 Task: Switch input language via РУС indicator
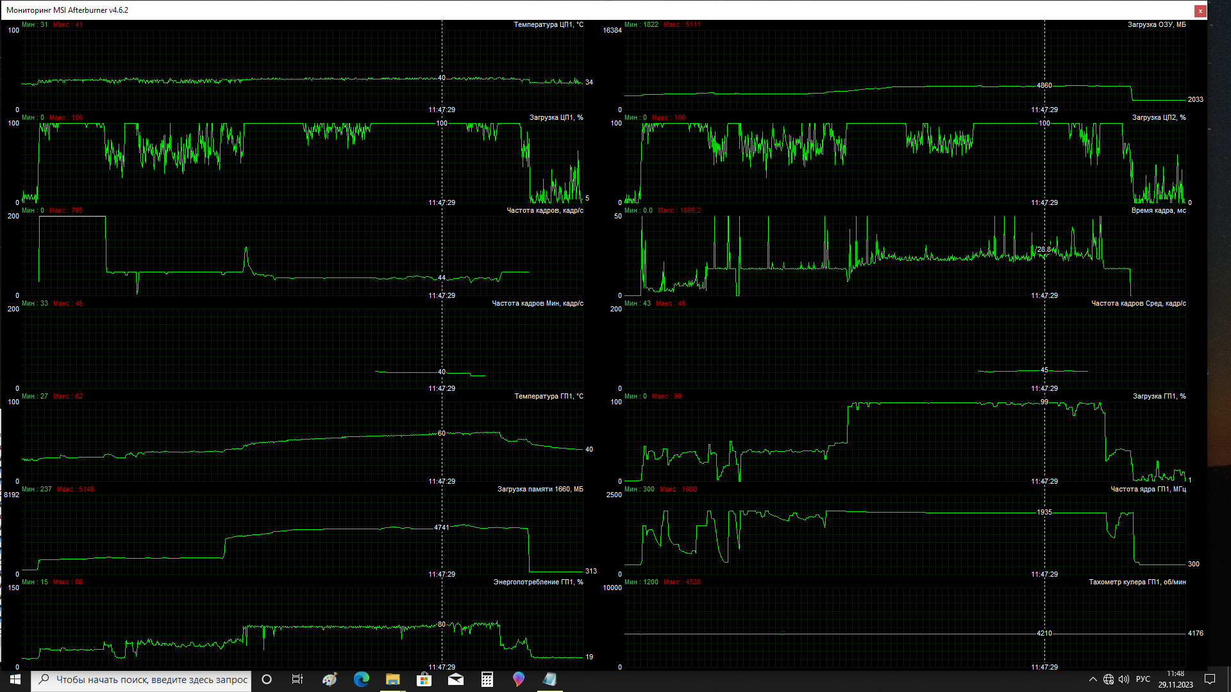click(x=1143, y=679)
